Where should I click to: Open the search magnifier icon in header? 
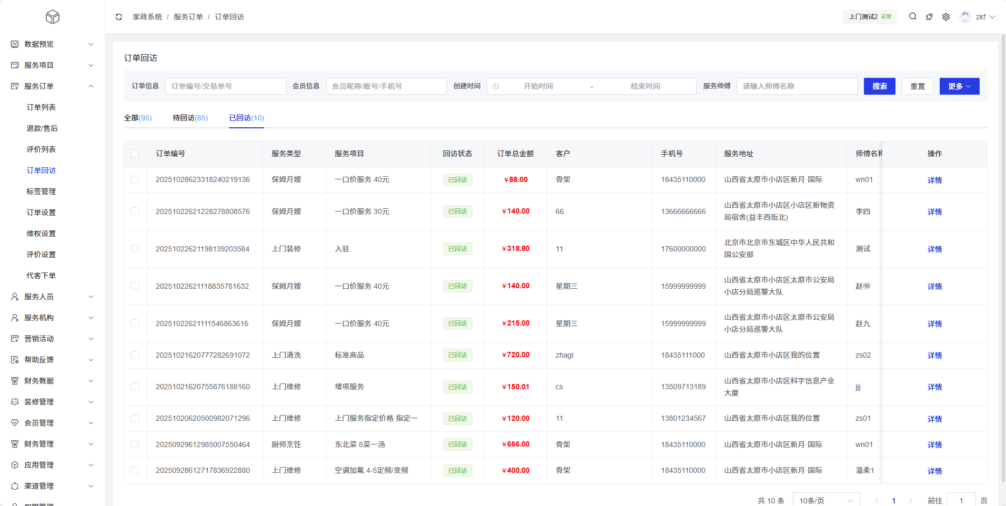point(913,16)
